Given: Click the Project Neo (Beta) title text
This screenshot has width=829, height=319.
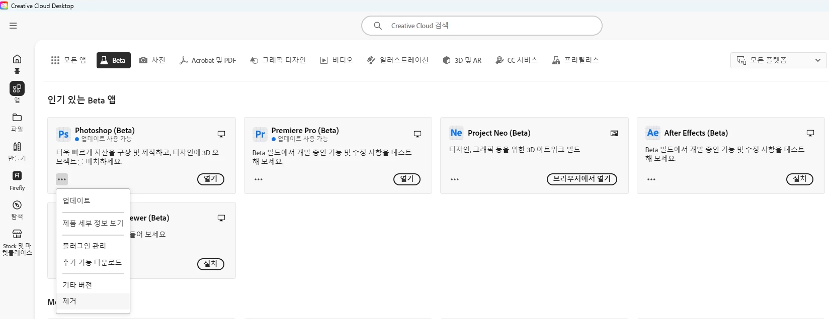Looking at the screenshot, I should [499, 133].
